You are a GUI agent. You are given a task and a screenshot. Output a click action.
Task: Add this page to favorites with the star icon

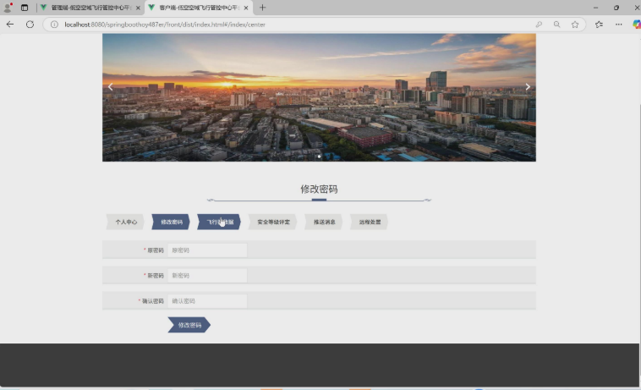(575, 25)
